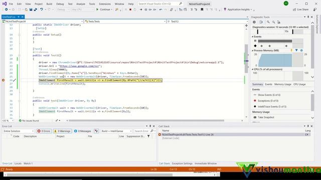The height and width of the screenshot is (180, 321).
Task: Open the Tests.Tests class dropdown
Action: click(x=125, y=21)
